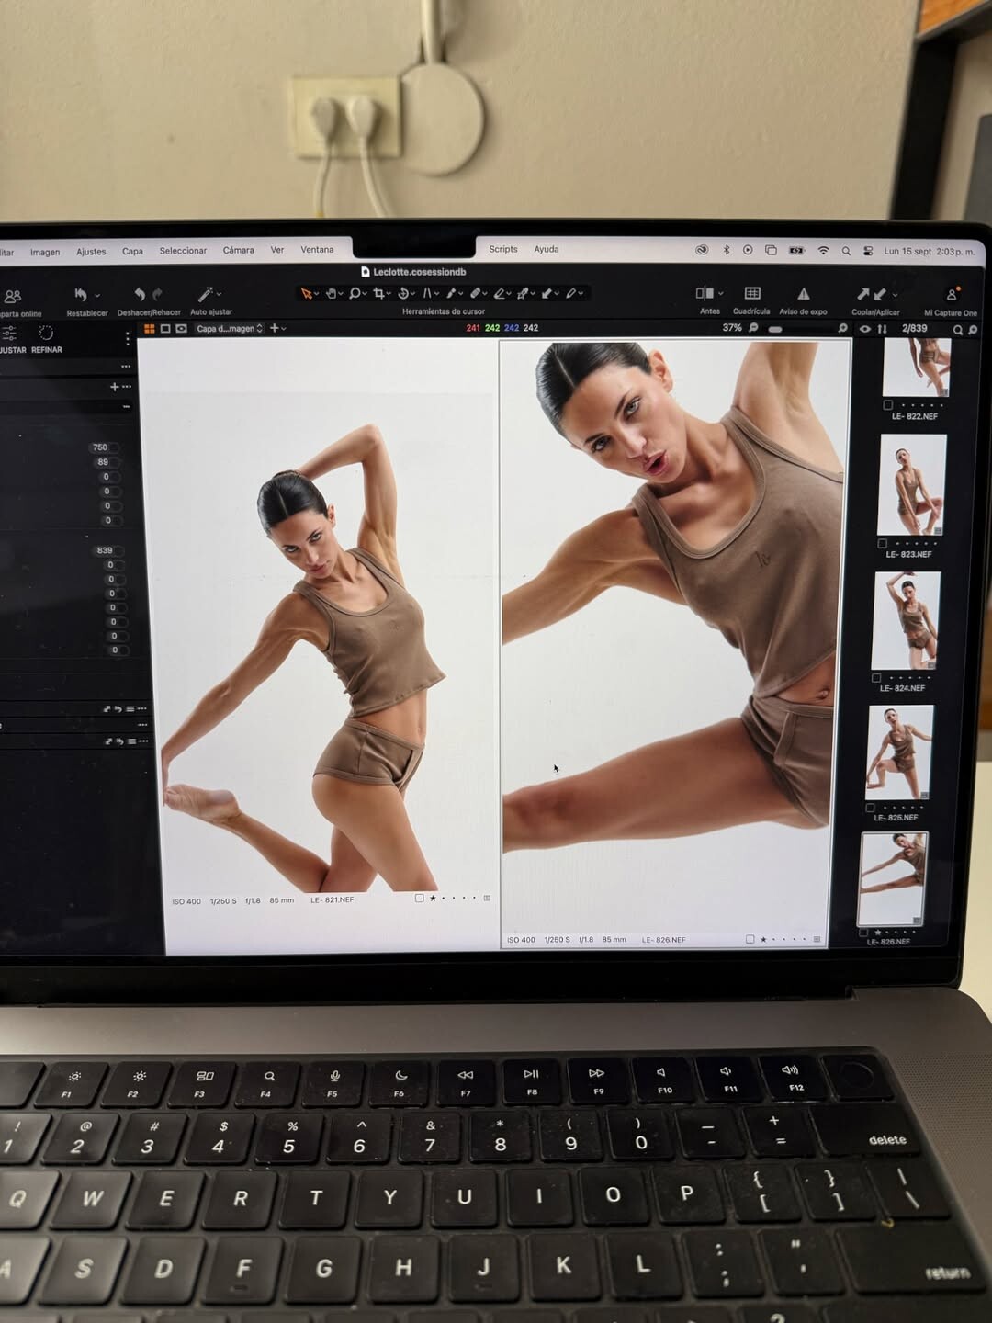992x1323 pixels.
Task: Click the Restablecer reset icon
Action: 81,295
